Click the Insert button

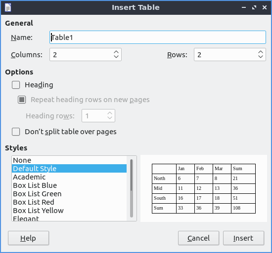pyautogui.click(x=243, y=238)
